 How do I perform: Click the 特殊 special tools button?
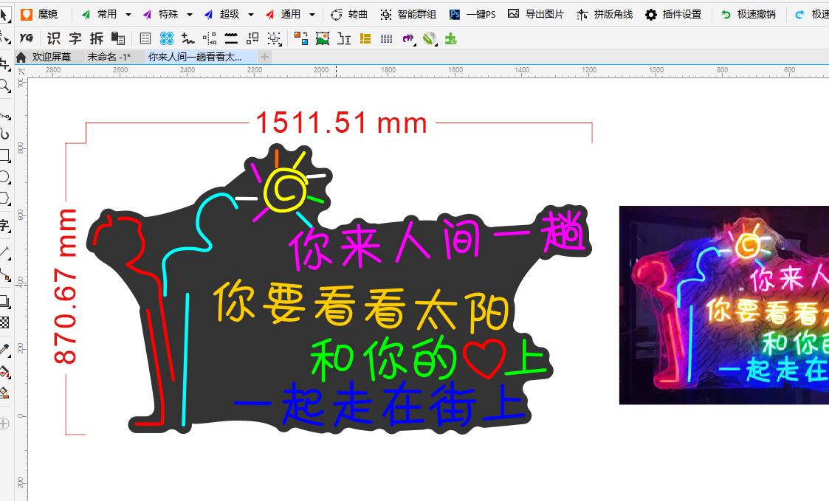pyautogui.click(x=161, y=14)
